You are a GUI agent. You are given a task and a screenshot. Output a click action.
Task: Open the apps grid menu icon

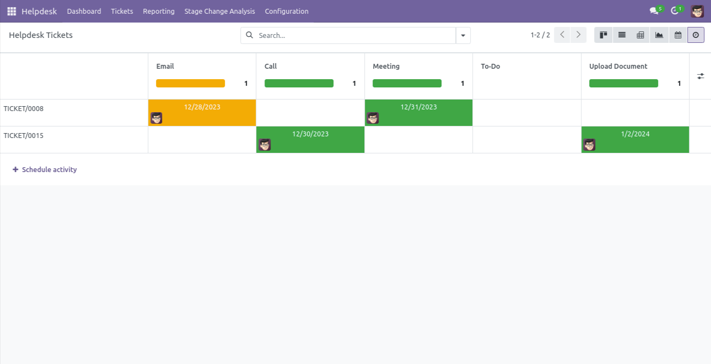[12, 11]
